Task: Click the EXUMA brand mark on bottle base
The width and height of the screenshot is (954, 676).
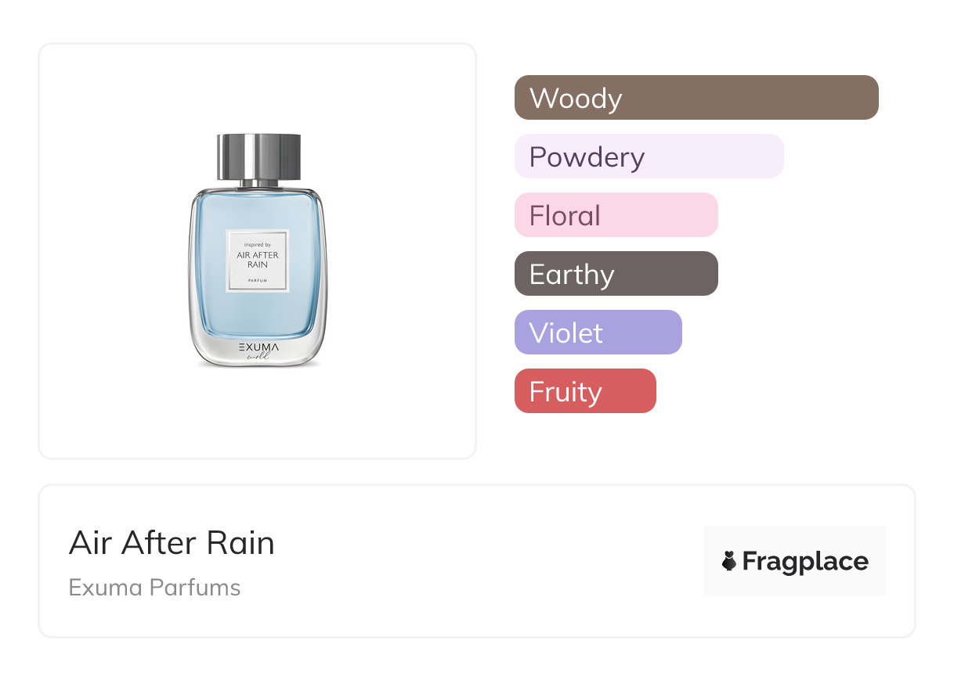Action: tap(258, 346)
